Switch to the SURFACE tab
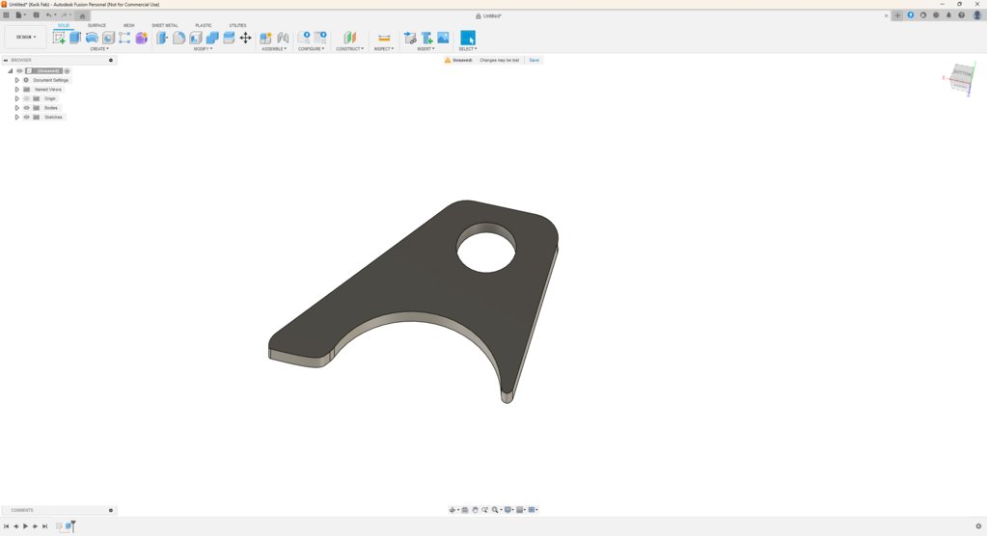 96,26
